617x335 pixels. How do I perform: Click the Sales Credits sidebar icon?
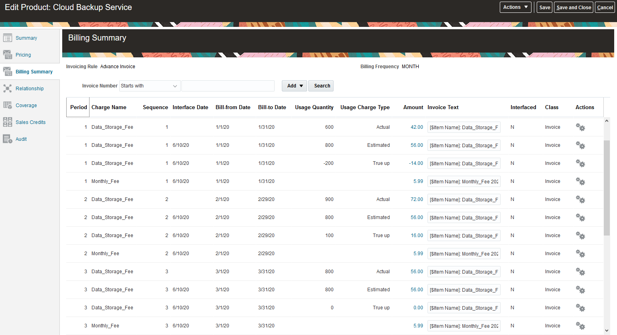[x=7, y=122]
